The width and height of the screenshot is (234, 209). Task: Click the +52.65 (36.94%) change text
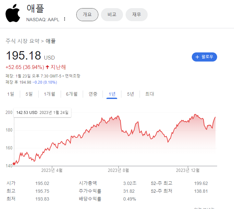(x=25, y=67)
